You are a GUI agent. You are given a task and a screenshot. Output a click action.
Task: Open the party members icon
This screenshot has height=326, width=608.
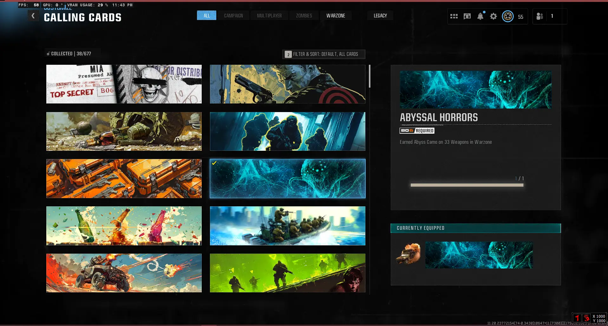click(539, 16)
